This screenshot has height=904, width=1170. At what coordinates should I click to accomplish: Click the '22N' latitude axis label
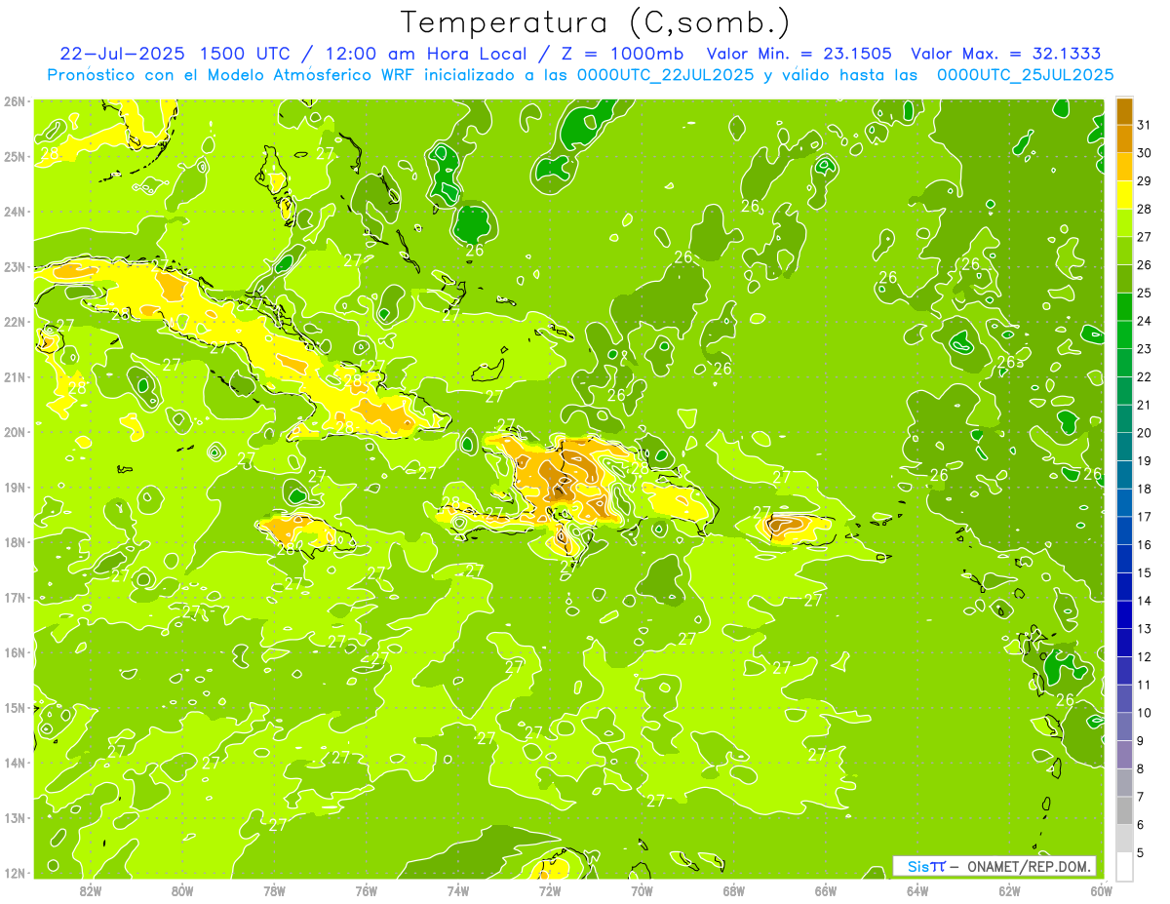tap(15, 321)
